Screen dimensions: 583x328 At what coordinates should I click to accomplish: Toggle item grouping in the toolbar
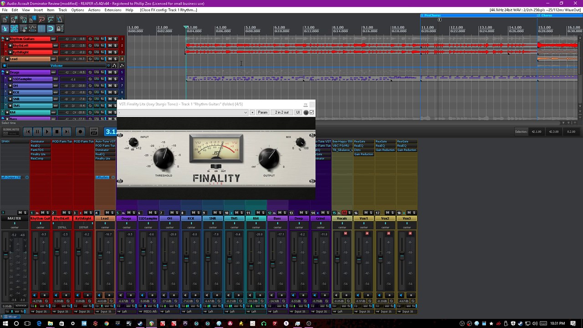click(x=14, y=29)
